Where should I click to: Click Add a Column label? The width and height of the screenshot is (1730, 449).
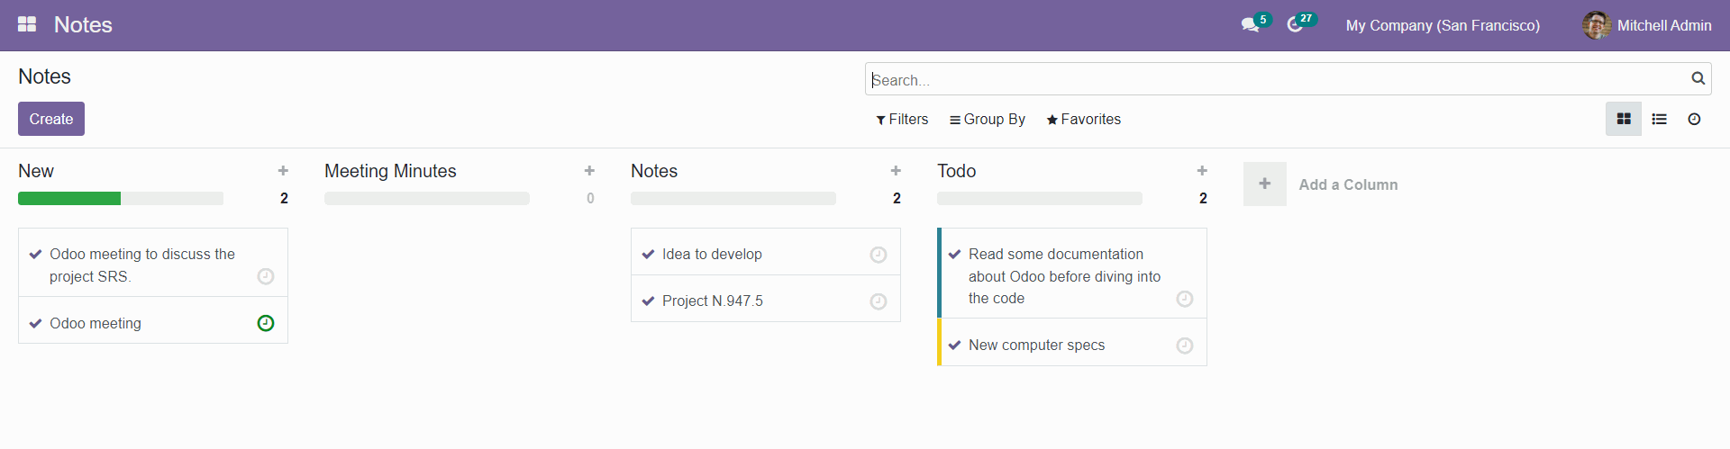1348,184
